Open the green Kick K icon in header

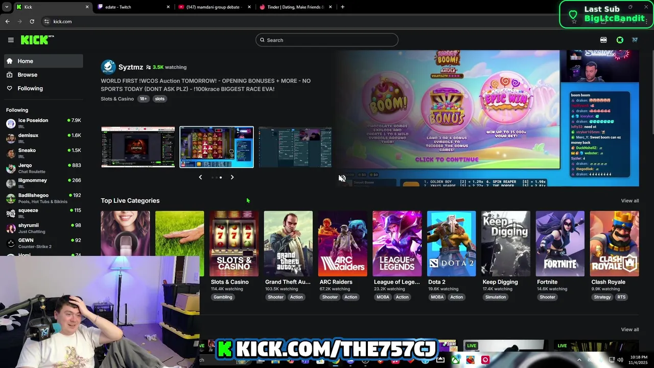coord(620,40)
